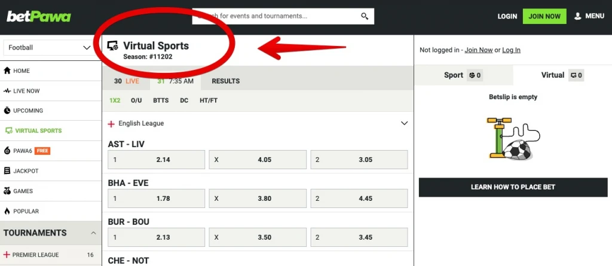Click the green JOIN NOW button
This screenshot has height=266, width=612.
544,16
